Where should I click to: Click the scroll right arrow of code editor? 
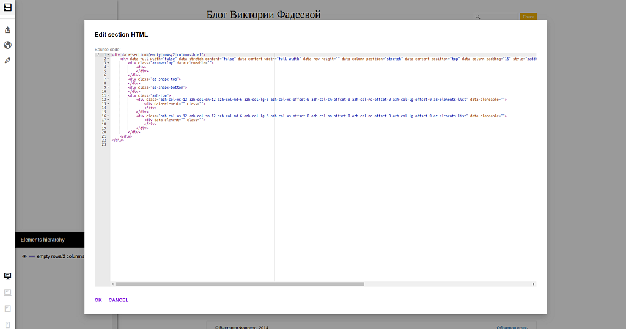pos(534,284)
